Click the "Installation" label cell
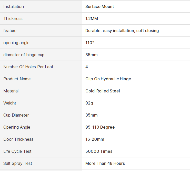The height and width of the screenshot is (171, 191). pyautogui.click(x=14, y=6)
